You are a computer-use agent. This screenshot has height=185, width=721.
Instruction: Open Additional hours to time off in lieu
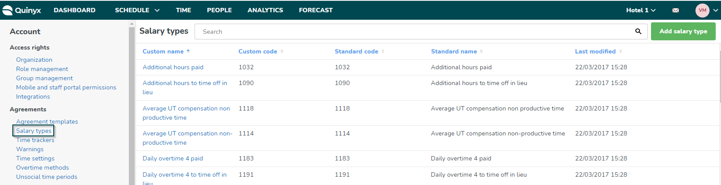point(185,87)
